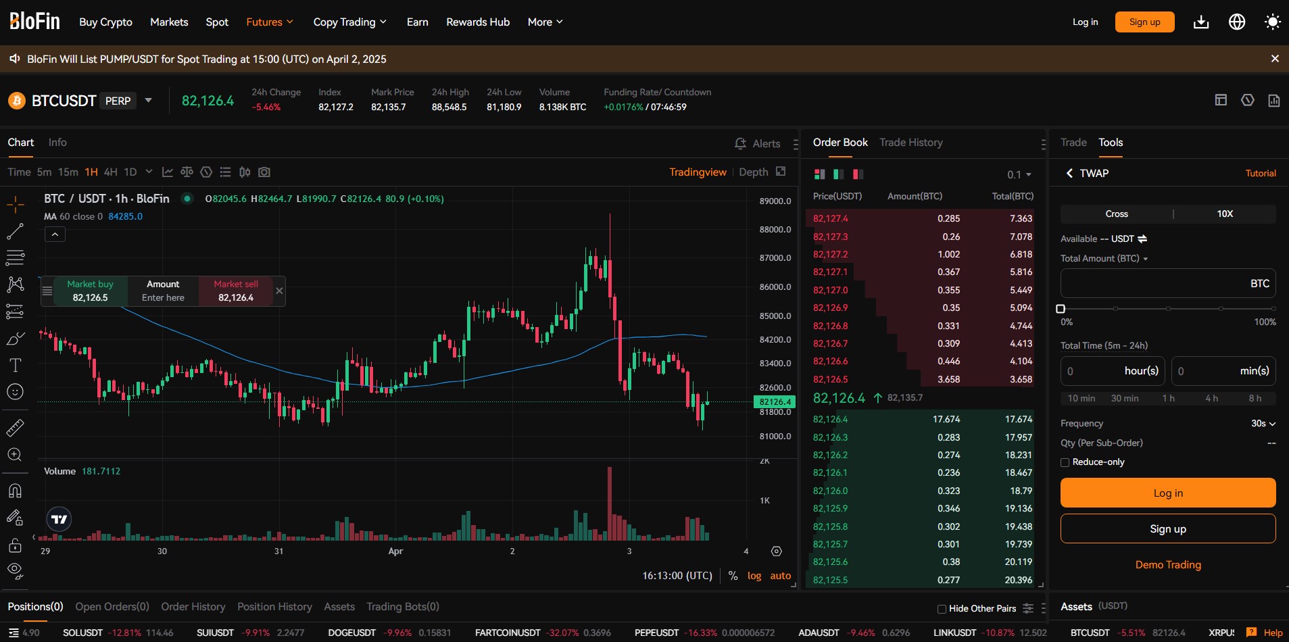1289x642 pixels.
Task: Open the Info tab beside Chart
Action: pyautogui.click(x=57, y=143)
